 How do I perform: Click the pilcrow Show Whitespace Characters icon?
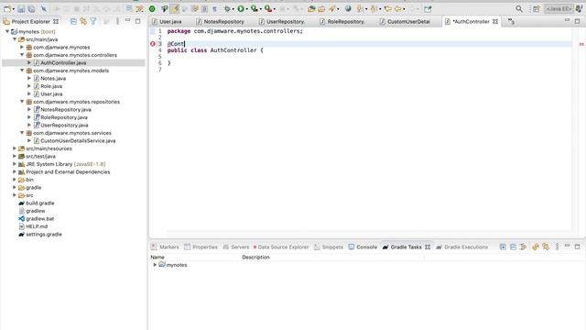(x=214, y=8)
